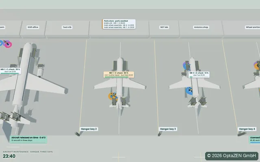The width and height of the screenshot is (260, 162).
Task: Select the blue worker beside NB-2's wing root
Action: coord(189,91)
